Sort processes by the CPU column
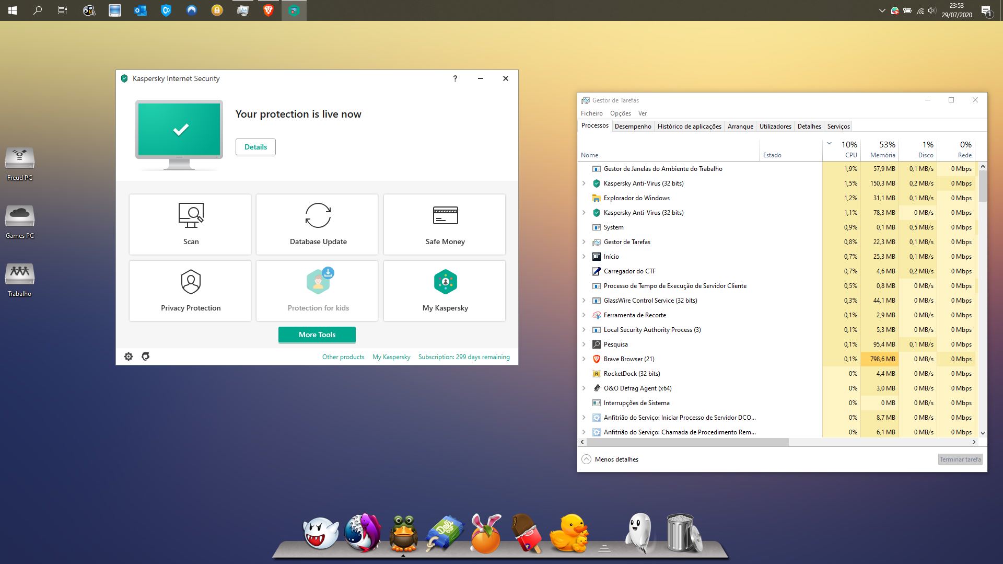Image resolution: width=1003 pixels, height=564 pixels. (x=841, y=149)
